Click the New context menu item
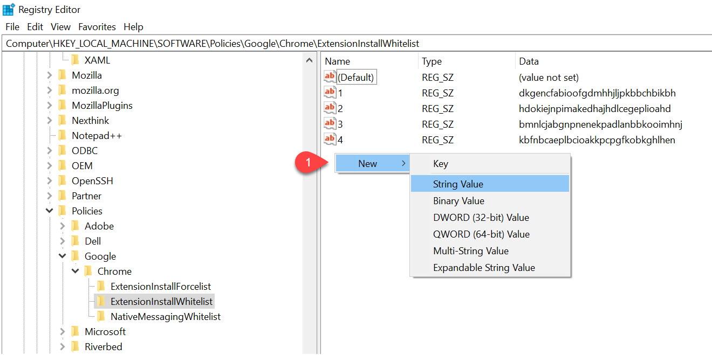This screenshot has height=355, width=712. click(x=372, y=164)
